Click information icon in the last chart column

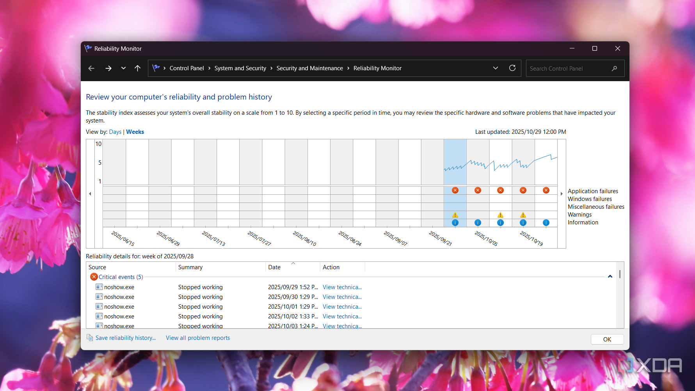546,223
